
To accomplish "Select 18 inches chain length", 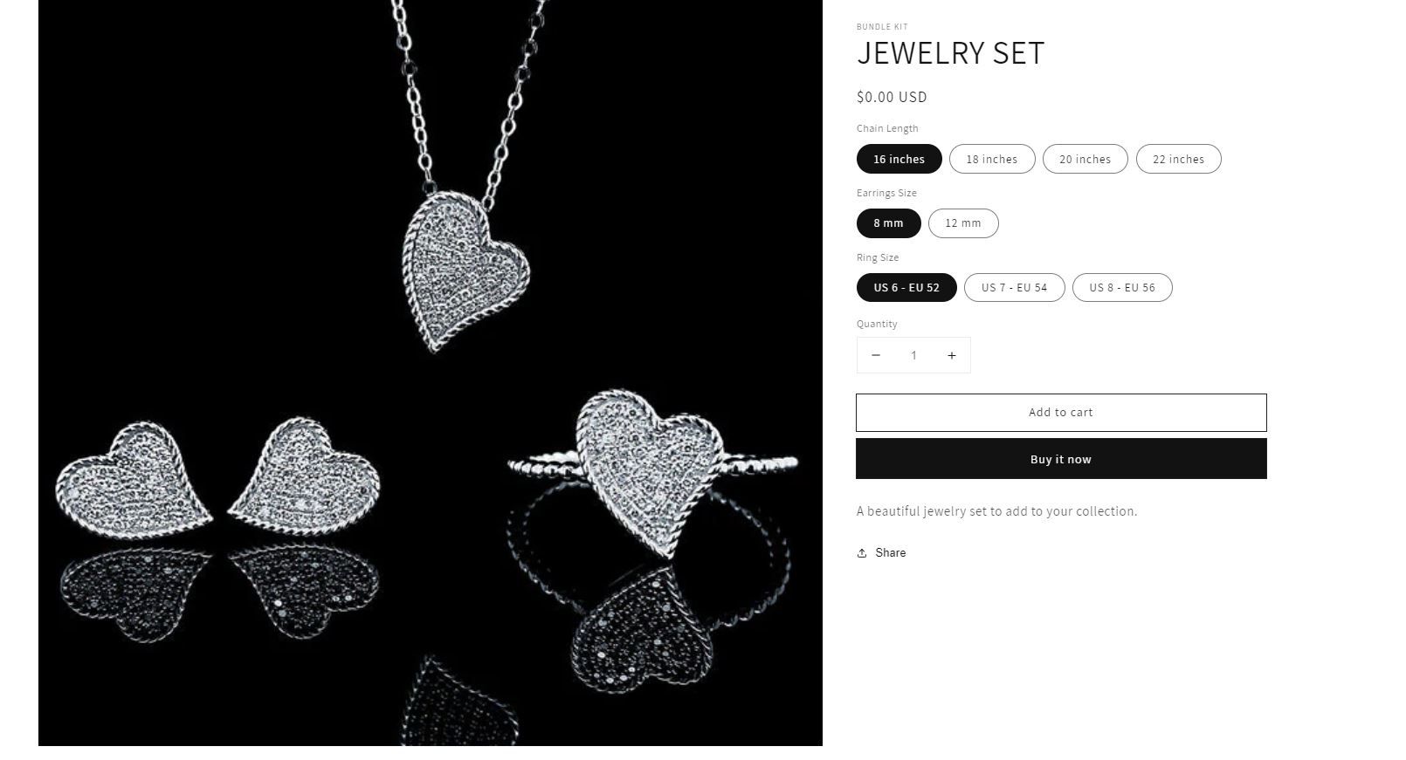I will [992, 159].
